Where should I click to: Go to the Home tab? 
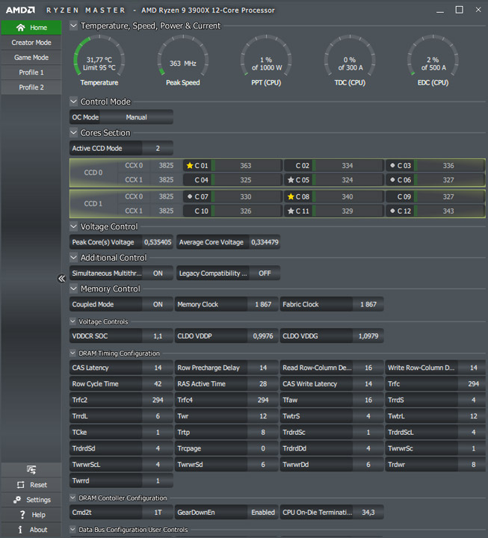click(x=31, y=28)
